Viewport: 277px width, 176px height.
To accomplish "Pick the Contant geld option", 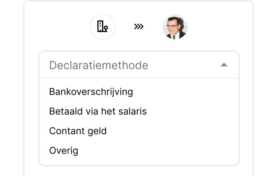I will 78,131.
